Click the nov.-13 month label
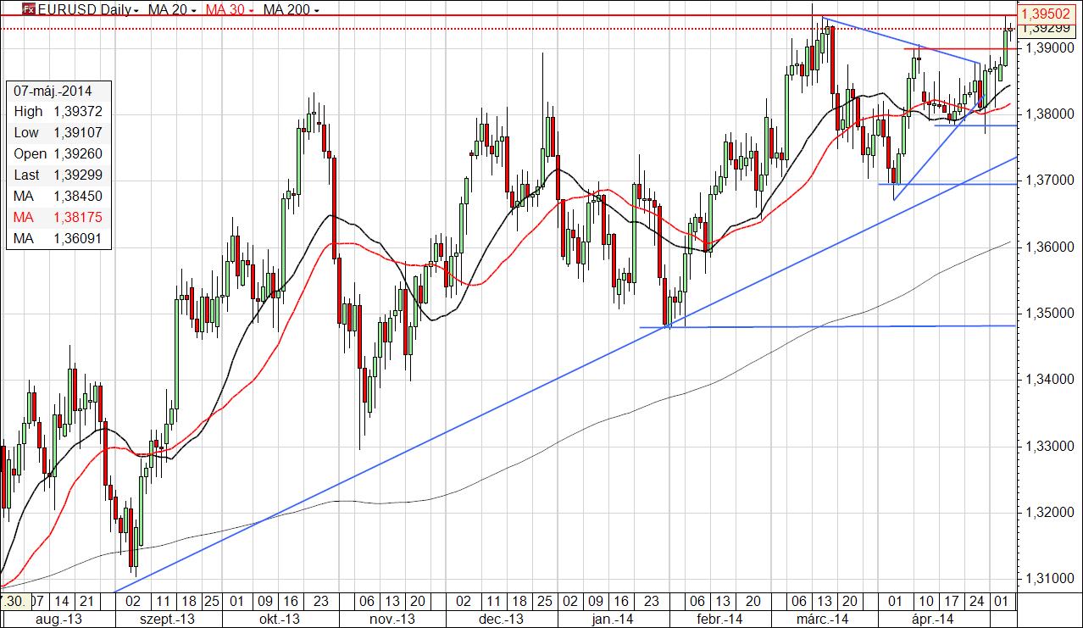The width and height of the screenshot is (1083, 628). (x=392, y=619)
